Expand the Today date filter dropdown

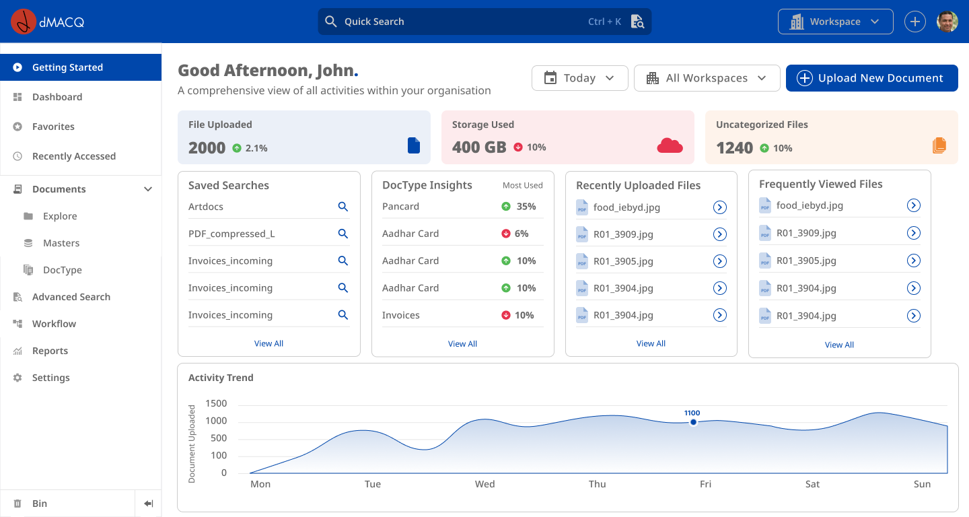pos(579,78)
